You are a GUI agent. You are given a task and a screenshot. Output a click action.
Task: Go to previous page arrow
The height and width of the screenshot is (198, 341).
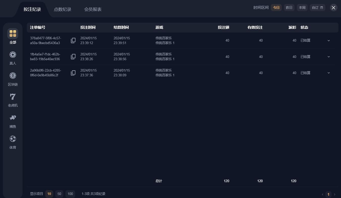[322, 194]
